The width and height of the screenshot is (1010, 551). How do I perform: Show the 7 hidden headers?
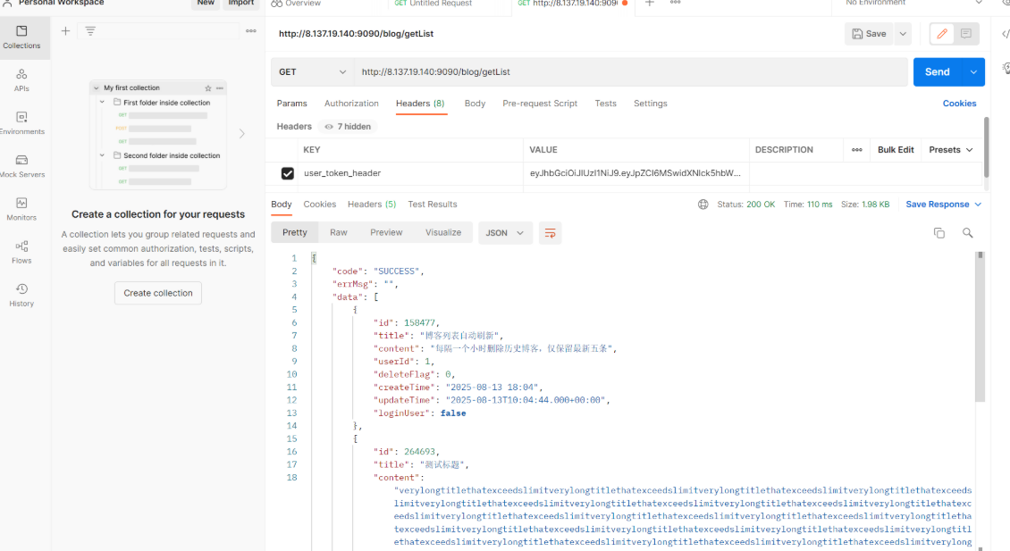[x=348, y=127]
